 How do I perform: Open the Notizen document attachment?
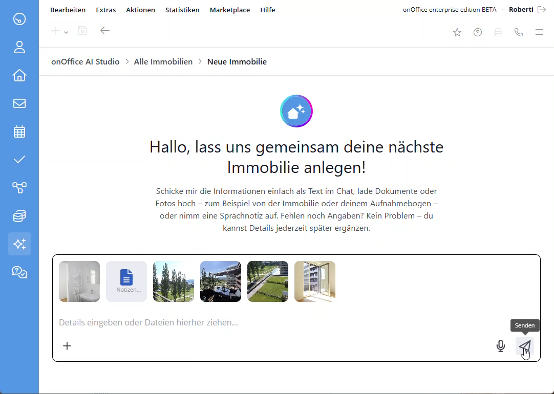point(126,281)
